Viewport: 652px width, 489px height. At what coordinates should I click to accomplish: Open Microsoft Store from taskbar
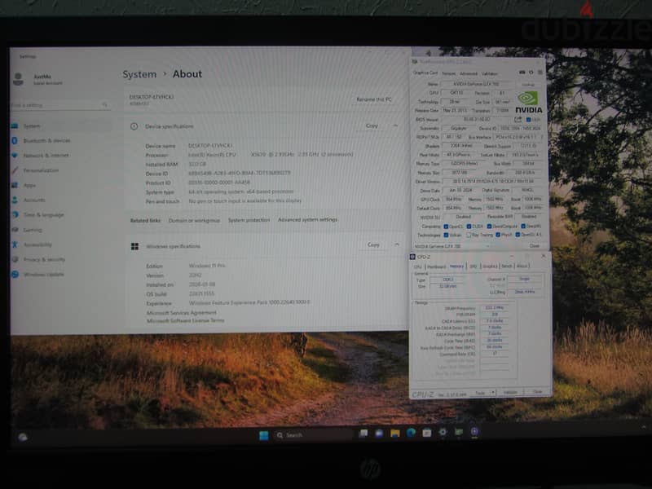(x=426, y=433)
